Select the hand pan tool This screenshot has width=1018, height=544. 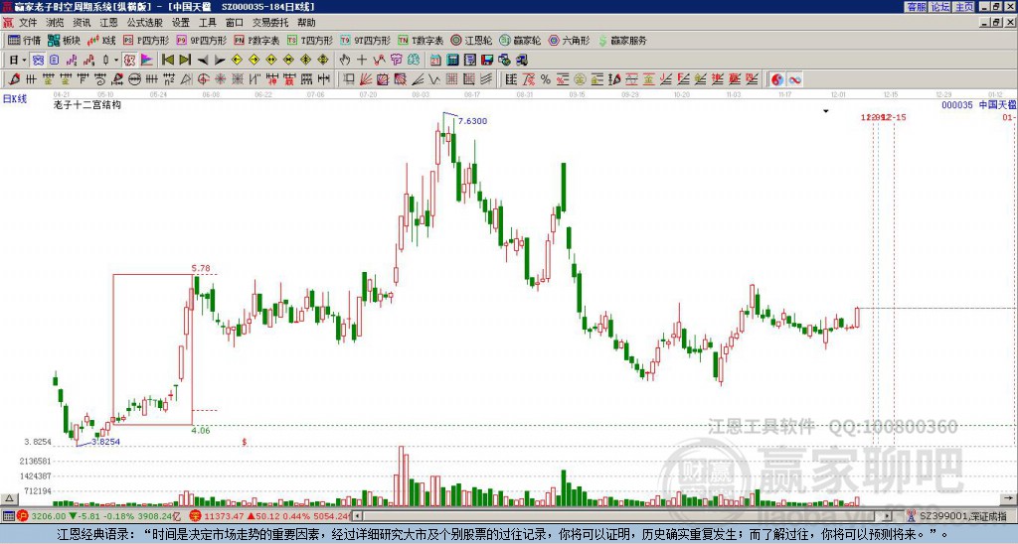point(345,61)
